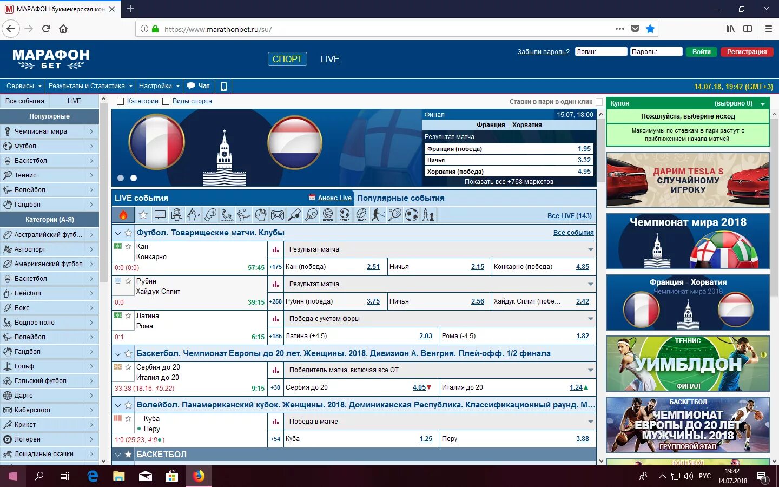Open Windows Start menu
The height and width of the screenshot is (487, 779).
(x=13, y=476)
